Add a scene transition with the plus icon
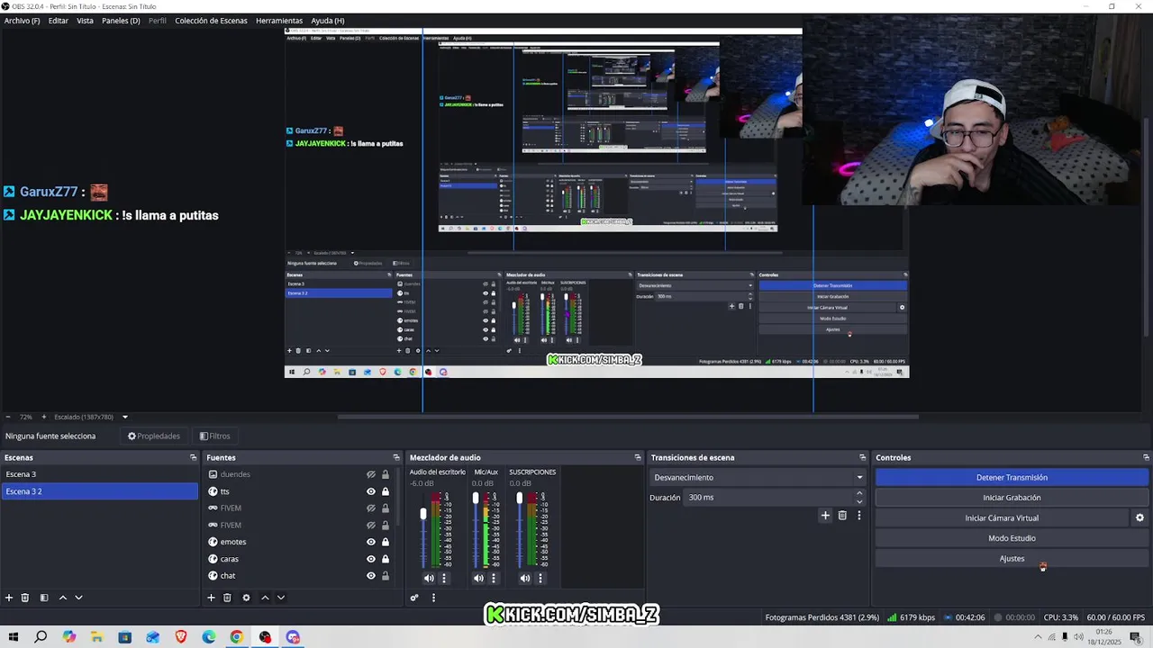 (825, 516)
